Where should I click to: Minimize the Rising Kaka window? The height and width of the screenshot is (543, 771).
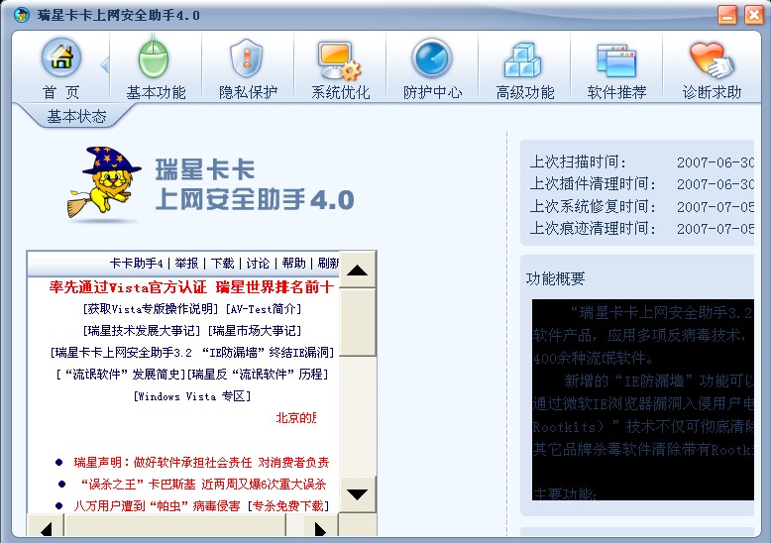(727, 15)
